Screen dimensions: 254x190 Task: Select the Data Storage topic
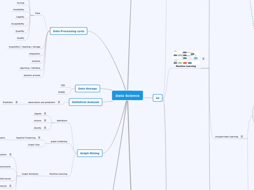pos(88,88)
